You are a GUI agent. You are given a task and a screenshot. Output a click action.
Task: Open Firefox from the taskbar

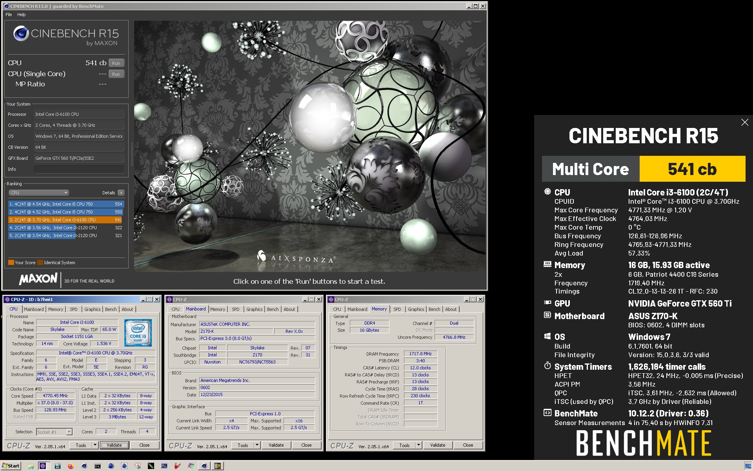pyautogui.click(x=71, y=466)
